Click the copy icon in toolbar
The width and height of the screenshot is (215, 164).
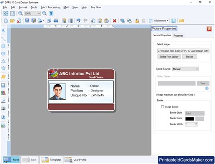click(x=100, y=21)
